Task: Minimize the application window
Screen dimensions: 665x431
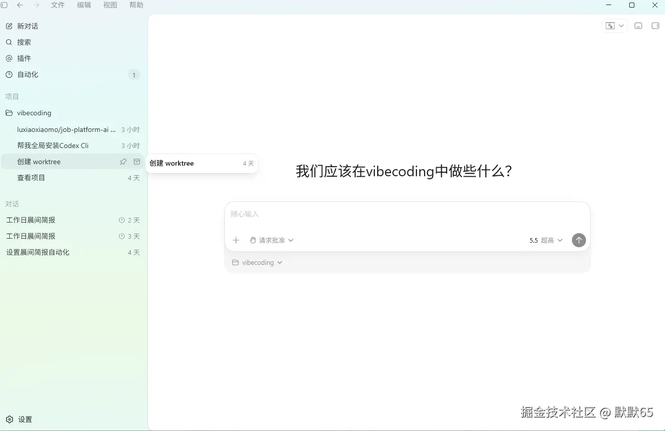Action: (609, 5)
